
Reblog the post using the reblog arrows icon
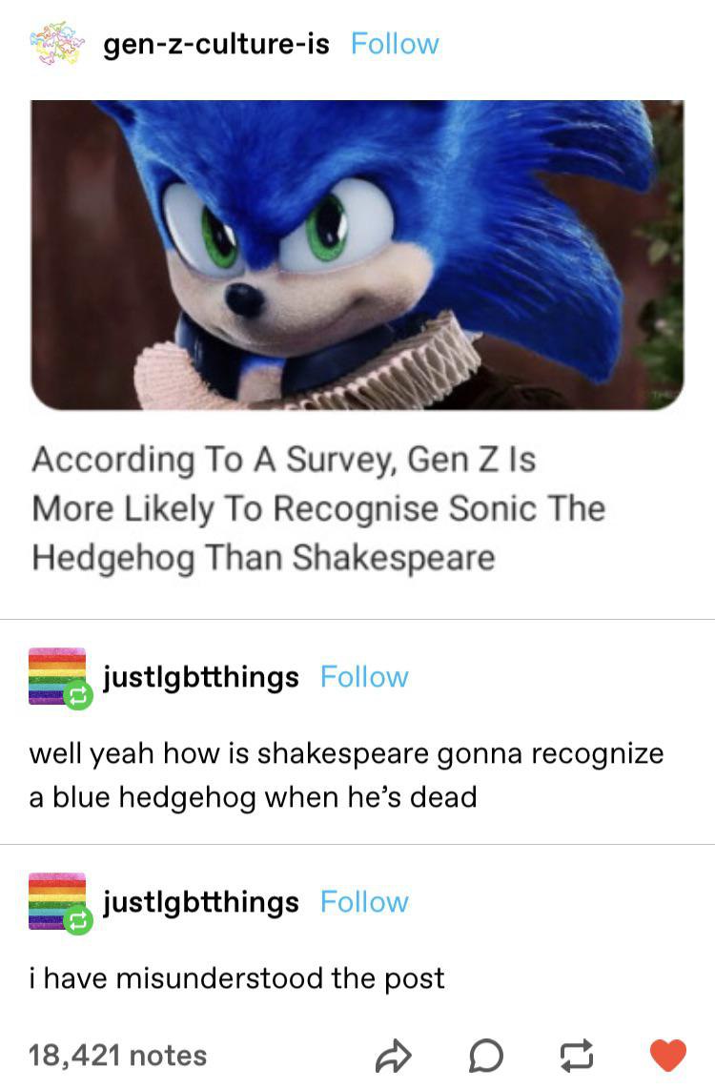pos(577,1056)
